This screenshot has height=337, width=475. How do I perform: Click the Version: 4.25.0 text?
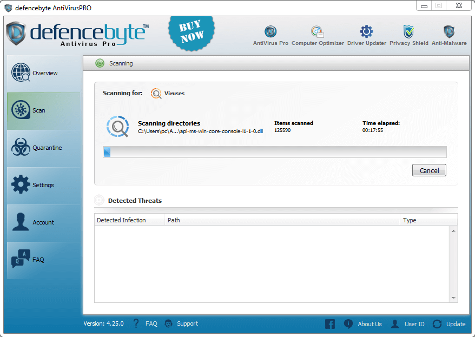point(104,323)
